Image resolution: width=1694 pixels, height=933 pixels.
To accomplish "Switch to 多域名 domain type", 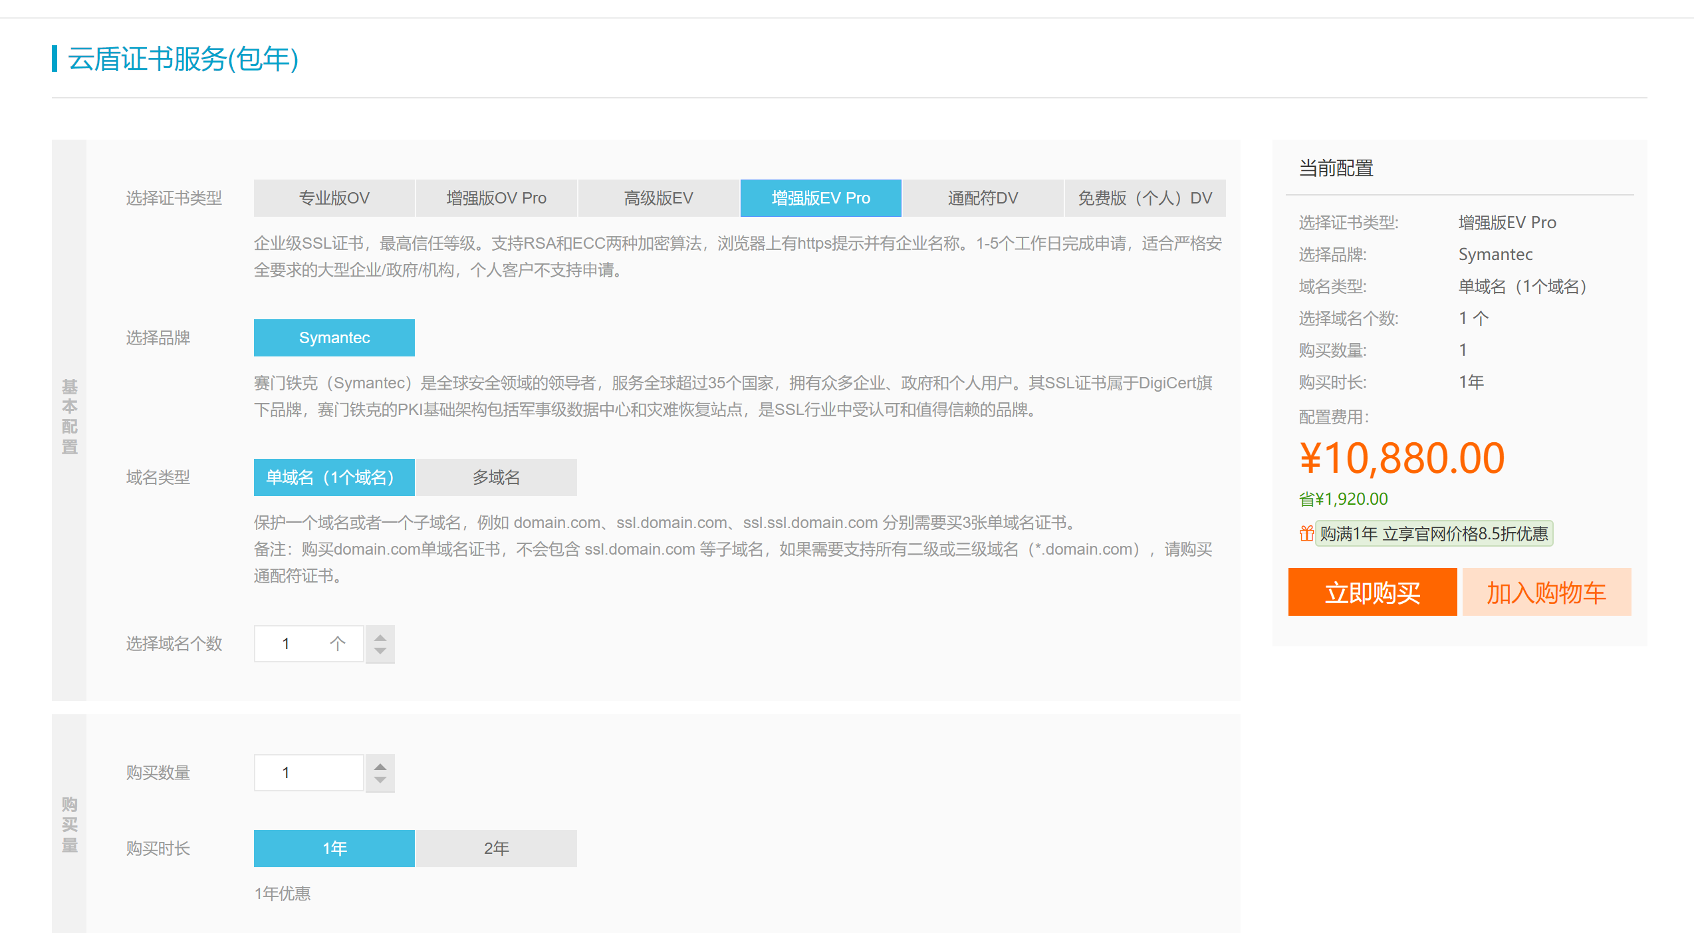I will tap(496, 477).
